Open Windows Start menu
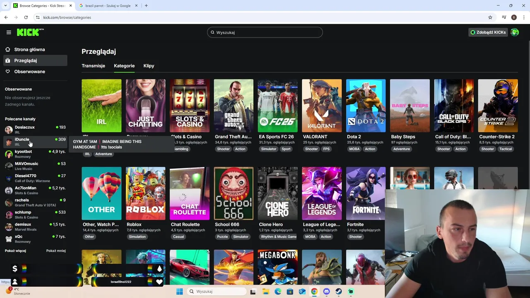Image resolution: width=530 pixels, height=298 pixels. coord(179,291)
